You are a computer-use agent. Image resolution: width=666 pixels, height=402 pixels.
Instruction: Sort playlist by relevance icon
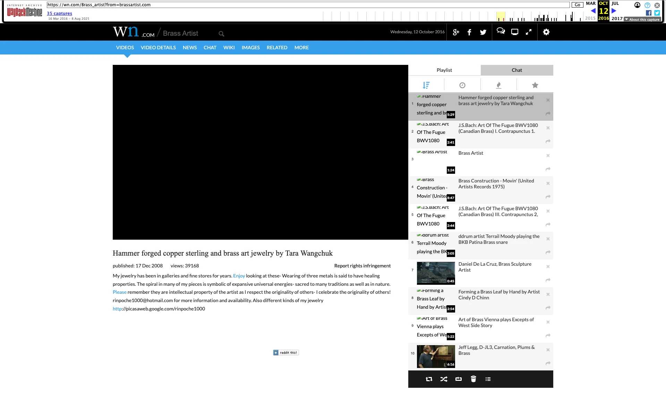coord(426,85)
